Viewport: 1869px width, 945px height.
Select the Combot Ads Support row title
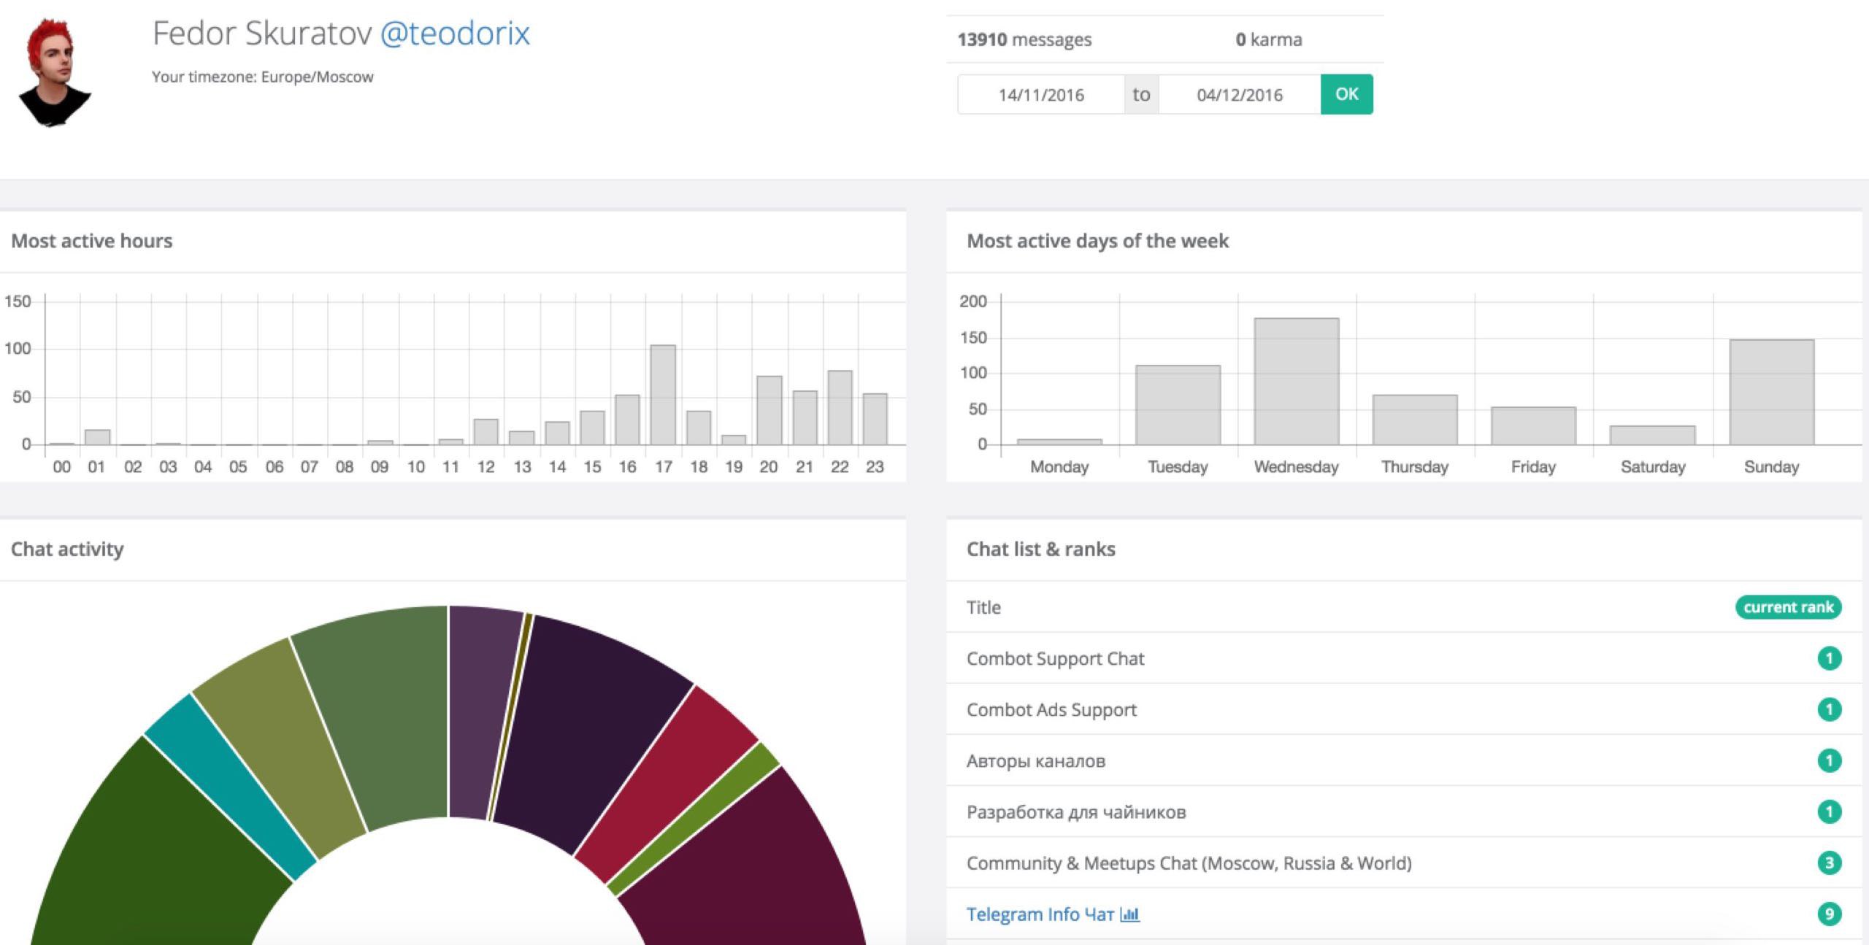1051,709
